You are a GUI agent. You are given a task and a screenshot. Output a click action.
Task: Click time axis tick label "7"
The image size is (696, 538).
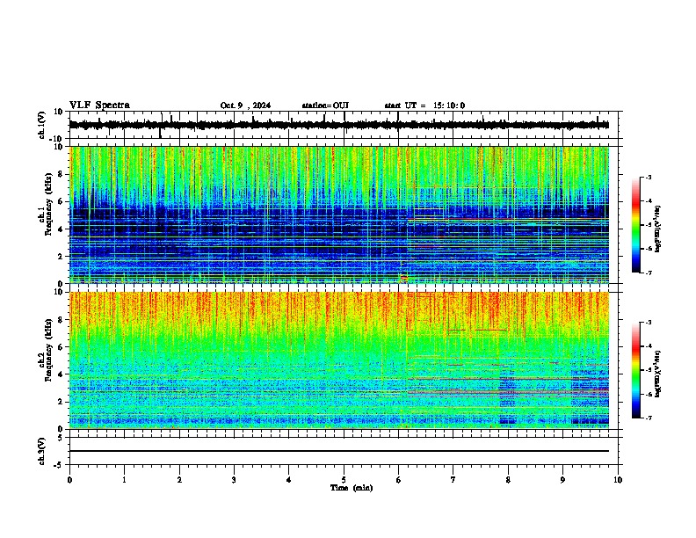tap(453, 480)
